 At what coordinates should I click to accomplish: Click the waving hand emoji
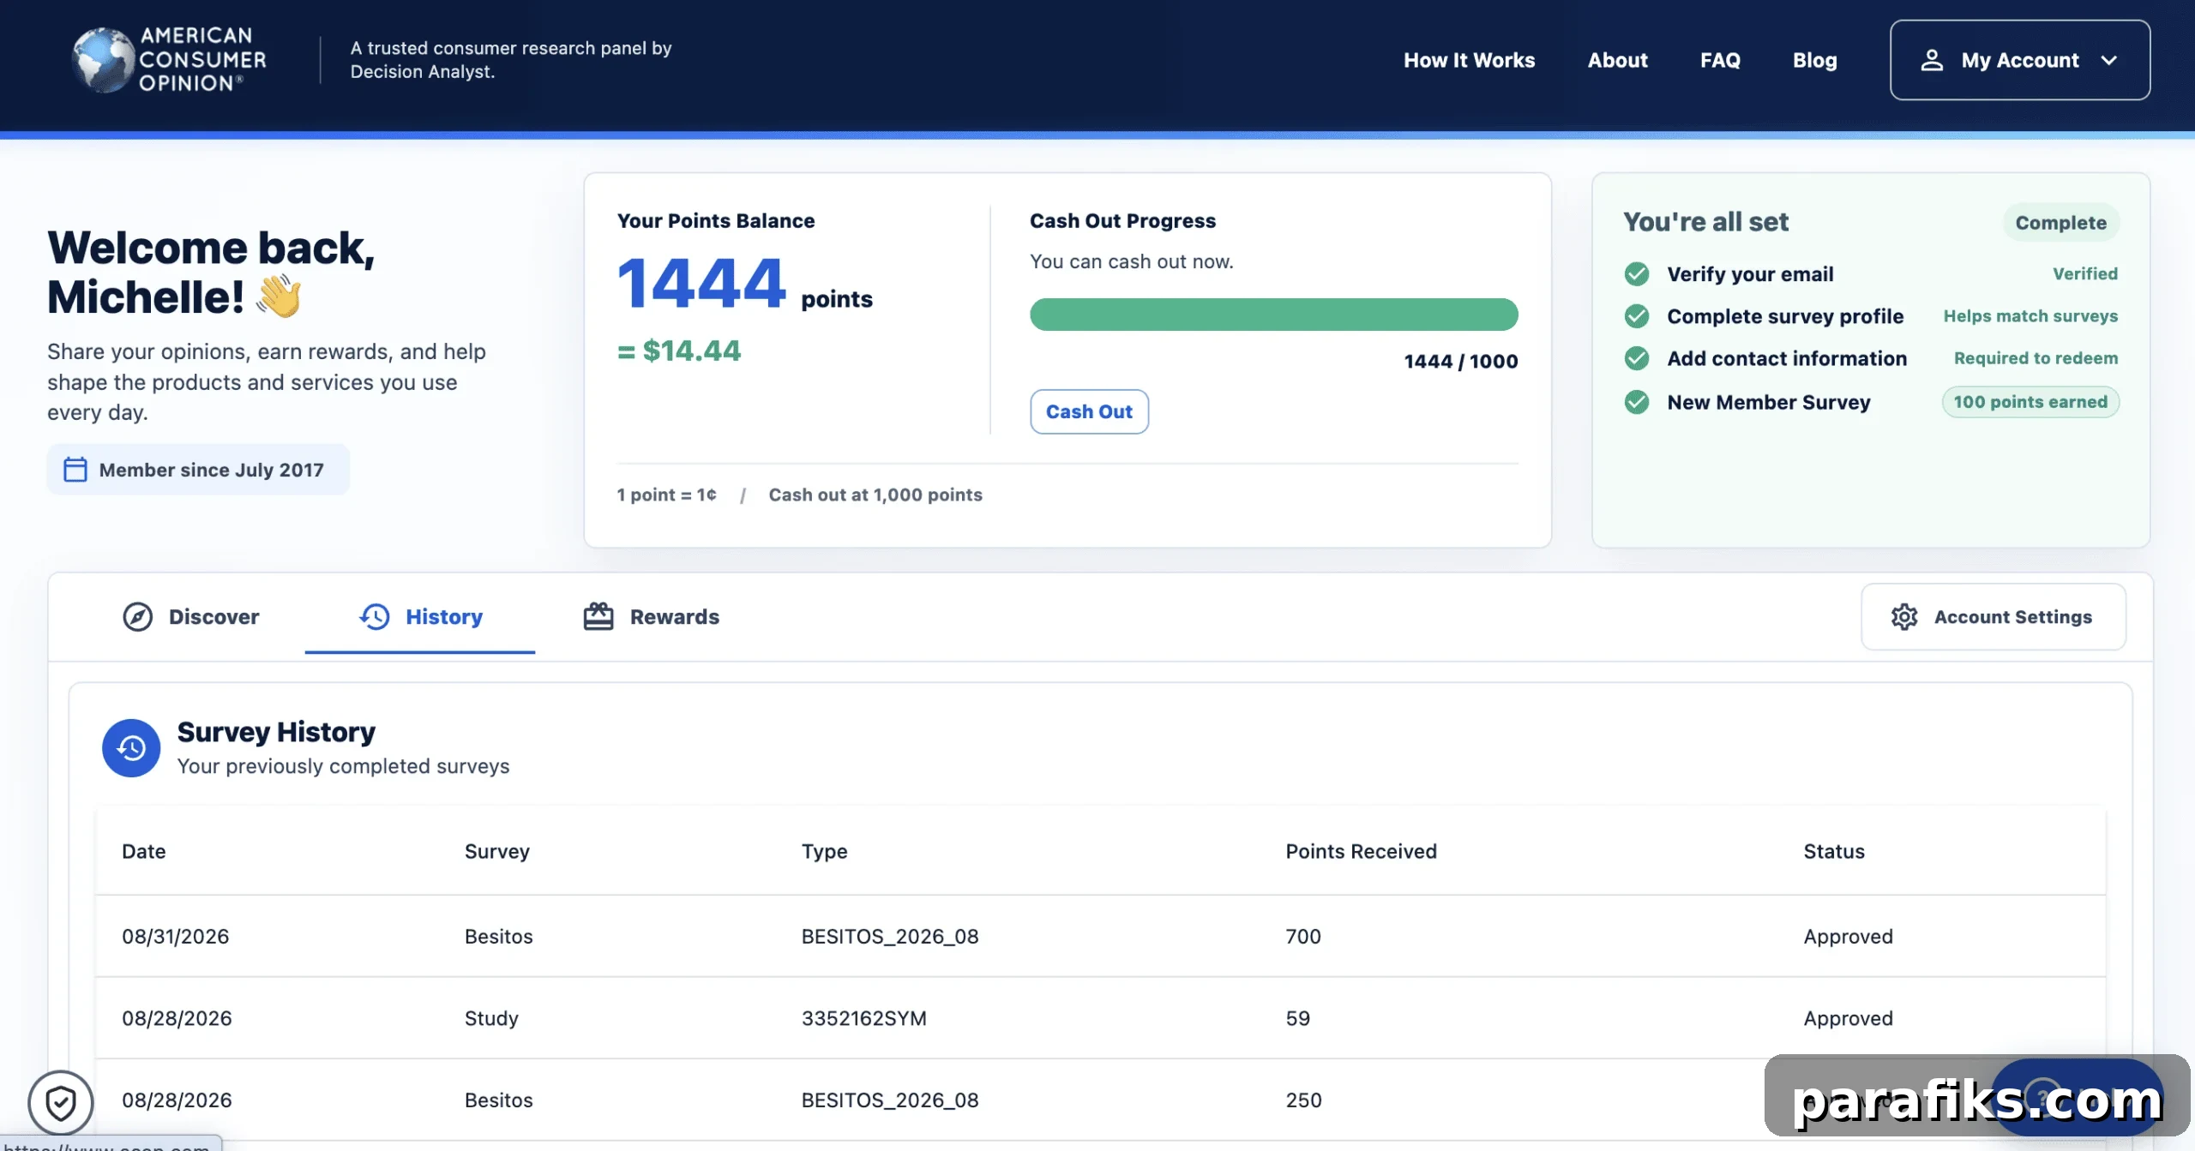click(280, 297)
